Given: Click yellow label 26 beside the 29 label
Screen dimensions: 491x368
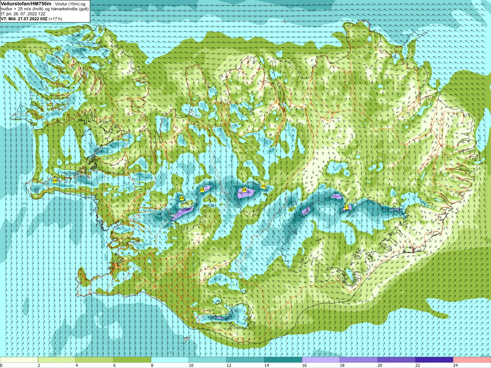Looking at the screenshot, I should point(182,198).
